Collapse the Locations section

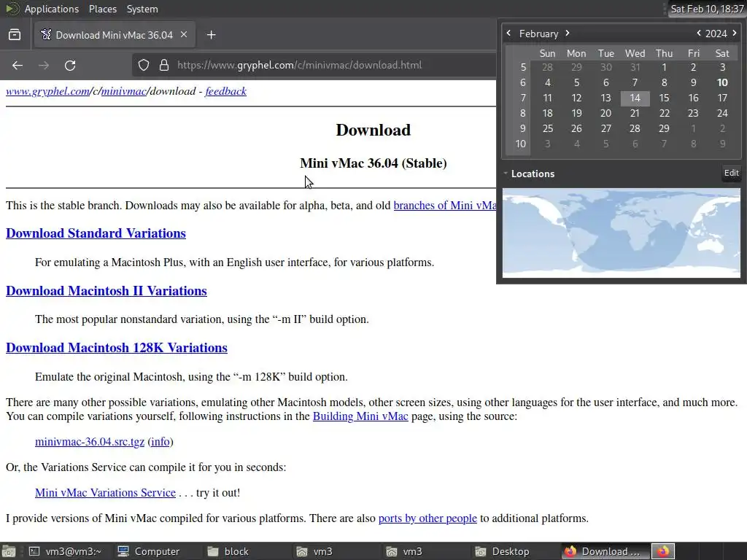pyautogui.click(x=506, y=174)
